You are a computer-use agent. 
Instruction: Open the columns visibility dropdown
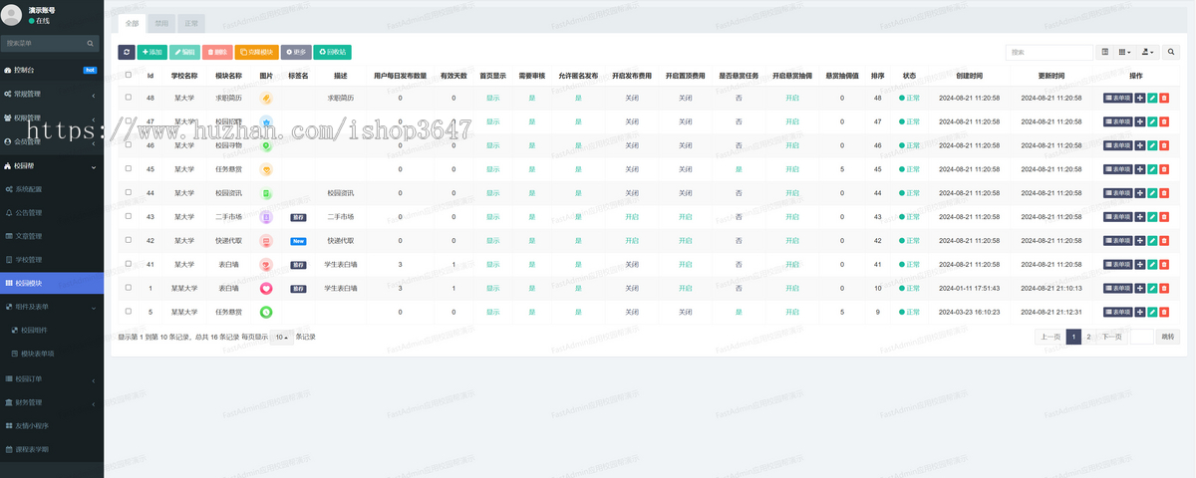(1124, 52)
